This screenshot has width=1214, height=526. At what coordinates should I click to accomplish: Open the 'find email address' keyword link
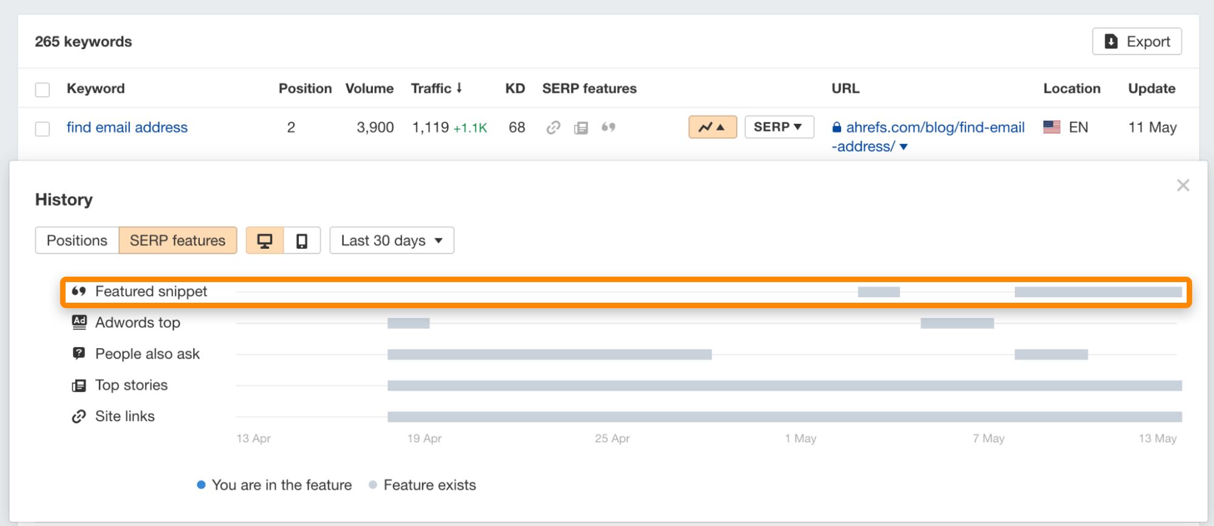(x=127, y=127)
